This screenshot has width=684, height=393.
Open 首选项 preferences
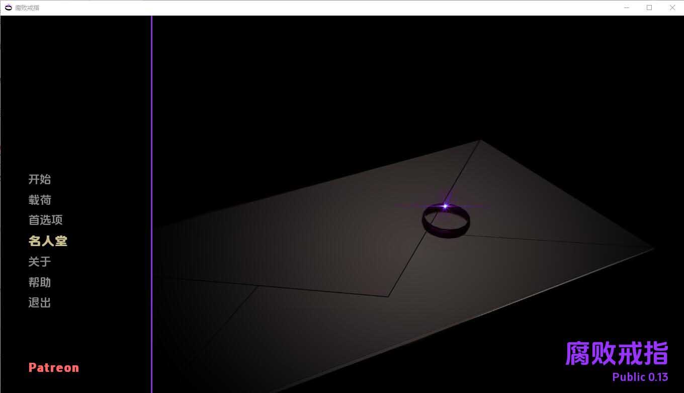pos(45,220)
